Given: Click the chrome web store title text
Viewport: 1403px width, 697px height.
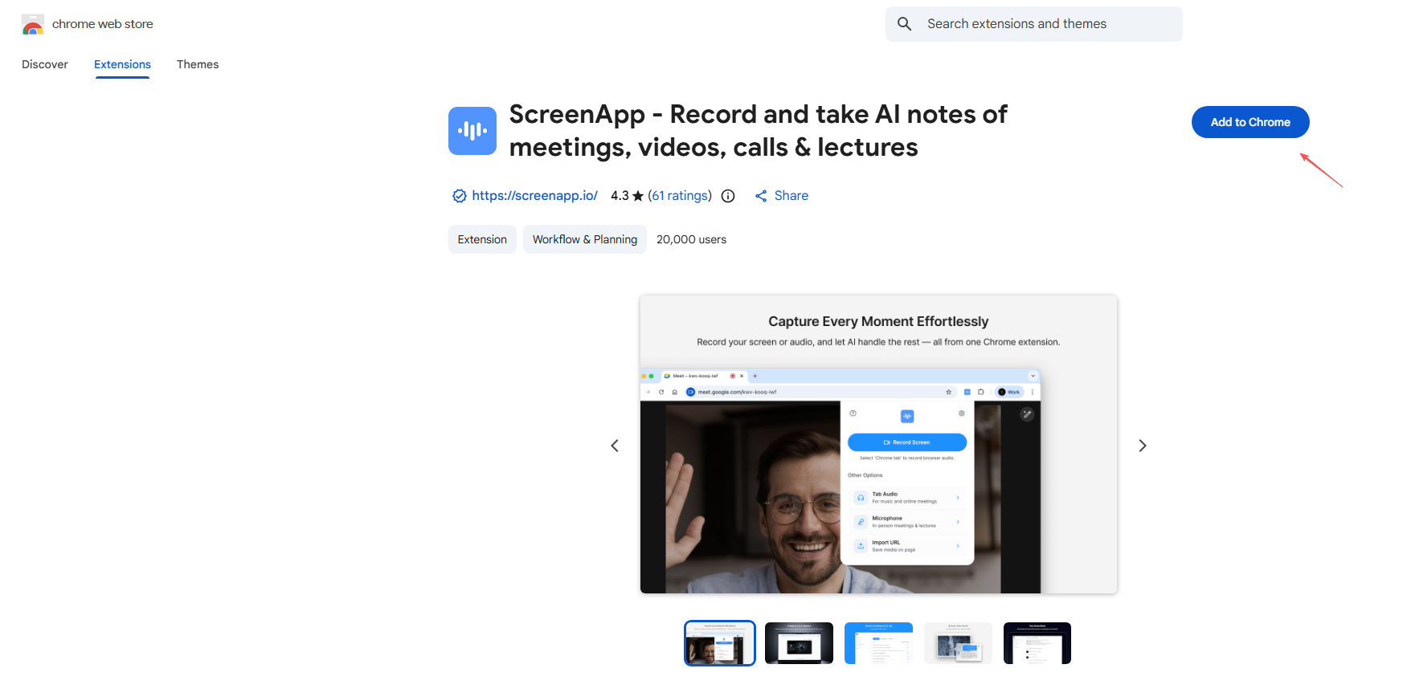Looking at the screenshot, I should click(103, 24).
